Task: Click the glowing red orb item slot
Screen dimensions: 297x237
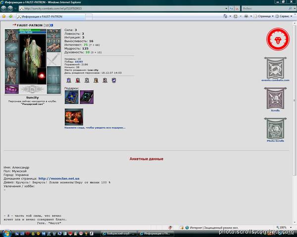Action: click(42, 76)
